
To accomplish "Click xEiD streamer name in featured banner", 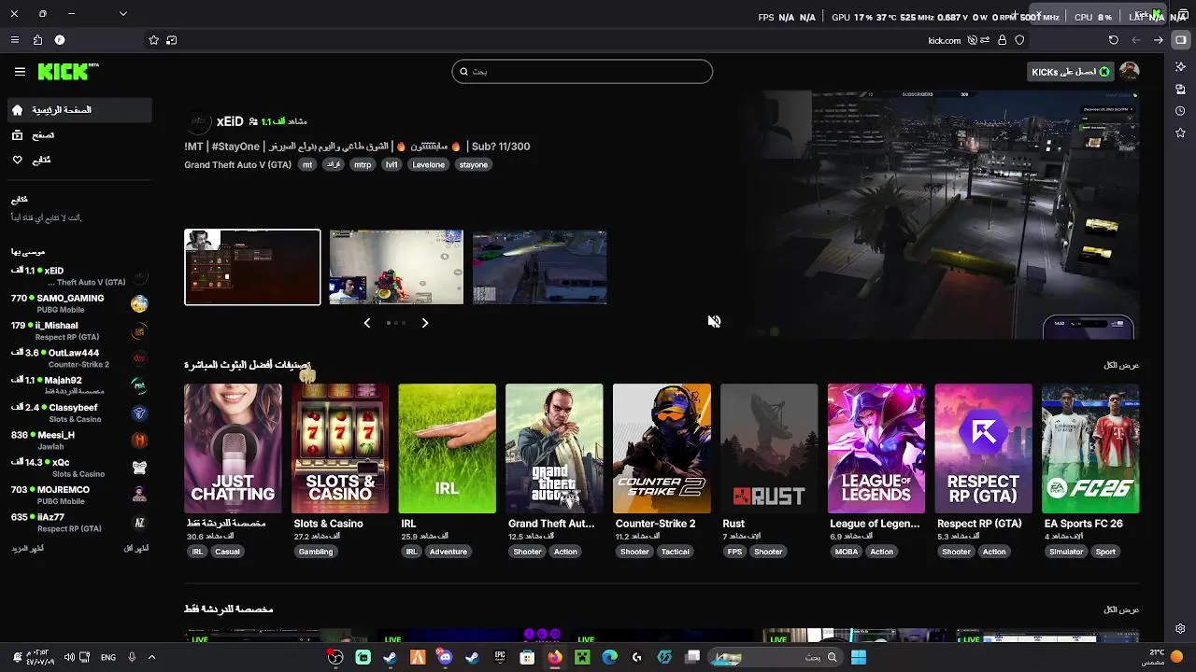I will [x=230, y=121].
